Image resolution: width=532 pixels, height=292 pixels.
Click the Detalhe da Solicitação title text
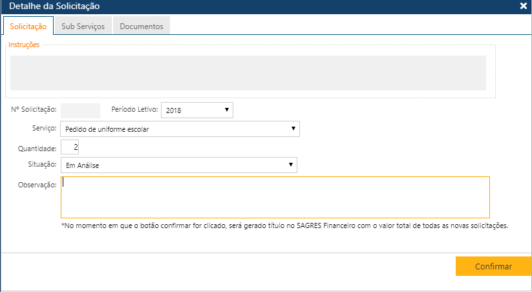[54, 6]
